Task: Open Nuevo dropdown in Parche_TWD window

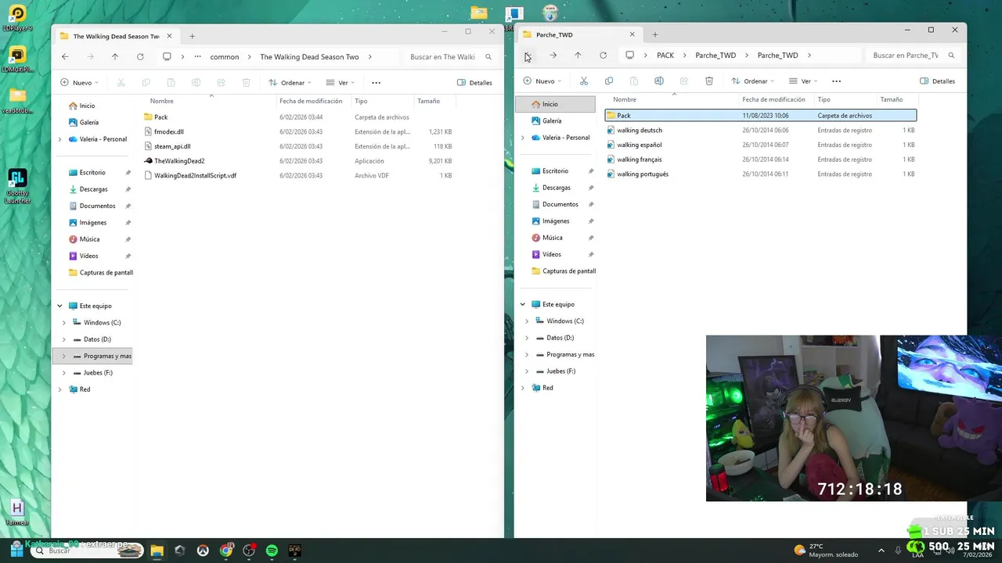Action: click(542, 81)
